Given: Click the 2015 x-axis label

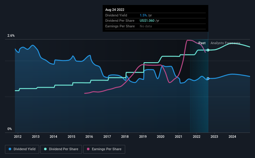Looking at the screenshot, I should click(71, 137).
